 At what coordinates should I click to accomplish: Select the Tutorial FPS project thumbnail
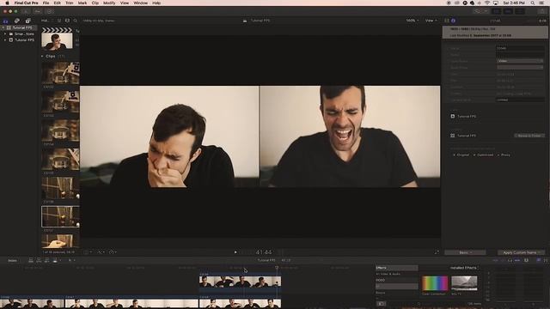click(x=57, y=39)
